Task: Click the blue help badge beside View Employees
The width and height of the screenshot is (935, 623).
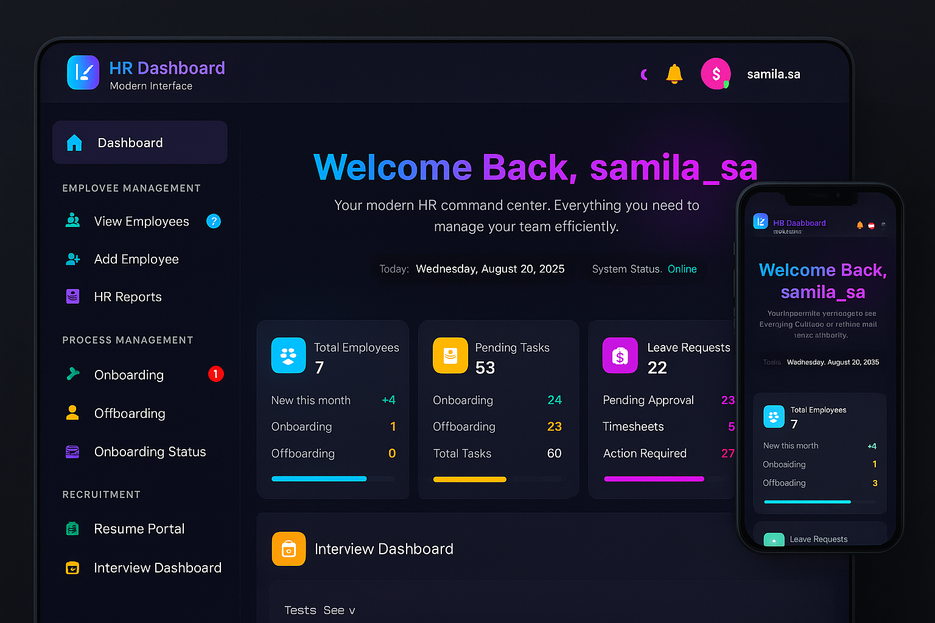Action: click(214, 221)
